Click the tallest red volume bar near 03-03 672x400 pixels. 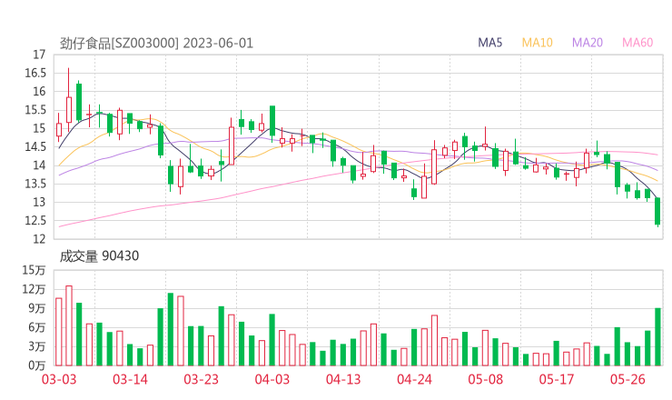(69, 325)
